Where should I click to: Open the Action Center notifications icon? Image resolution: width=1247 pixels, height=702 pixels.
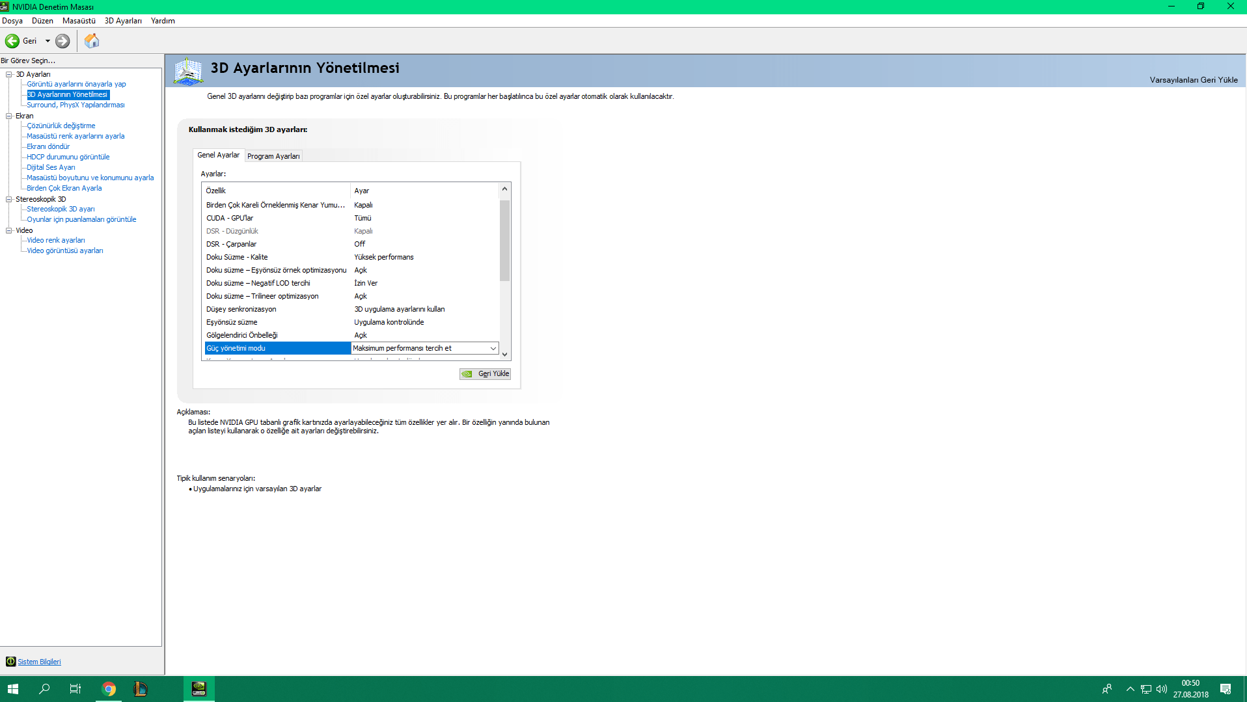click(x=1226, y=689)
